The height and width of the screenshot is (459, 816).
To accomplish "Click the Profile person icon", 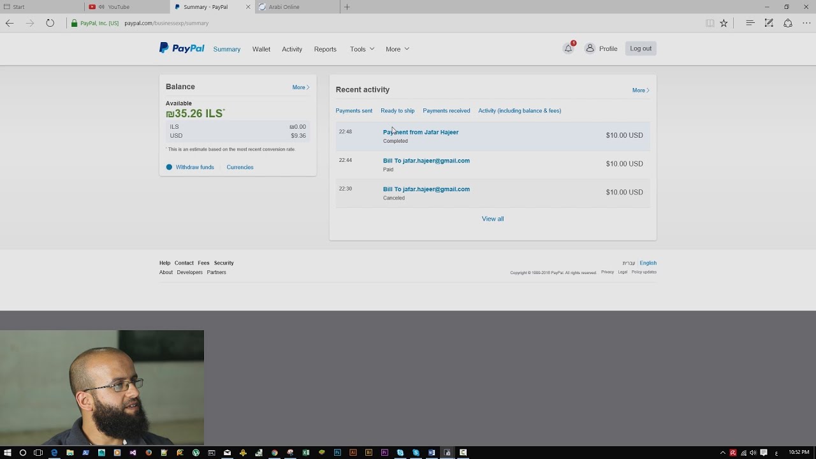I will [590, 48].
